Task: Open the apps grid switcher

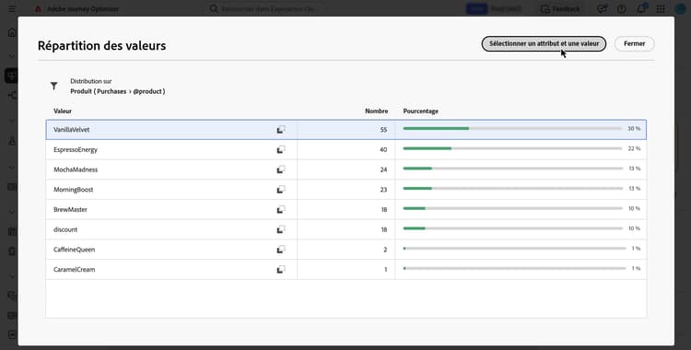Action: pyautogui.click(x=661, y=9)
